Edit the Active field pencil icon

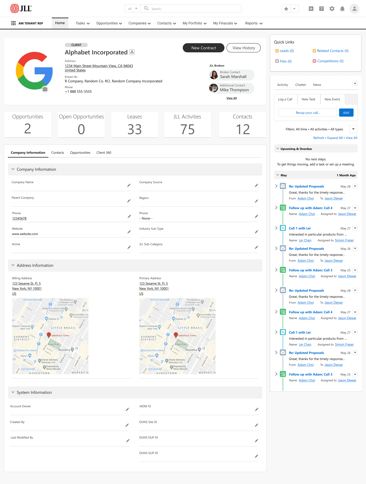tap(129, 247)
